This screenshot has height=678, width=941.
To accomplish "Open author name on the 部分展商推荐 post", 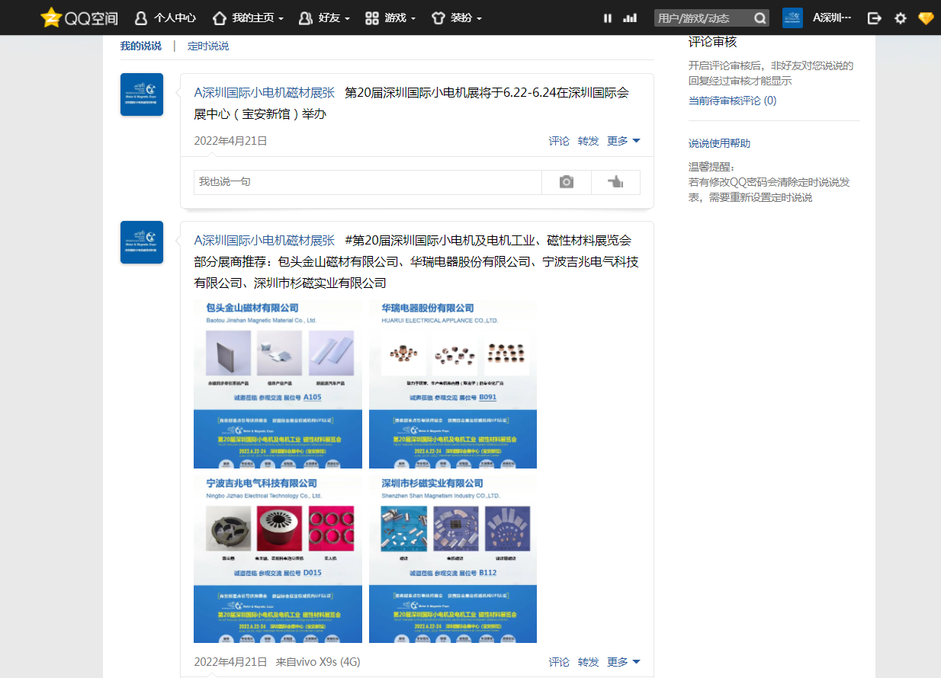I will tap(265, 241).
